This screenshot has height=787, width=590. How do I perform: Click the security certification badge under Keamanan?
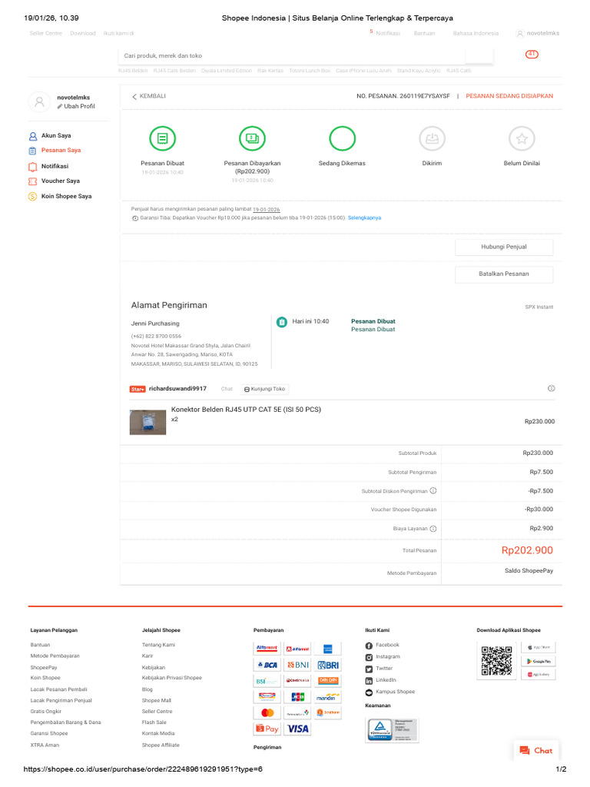click(392, 730)
